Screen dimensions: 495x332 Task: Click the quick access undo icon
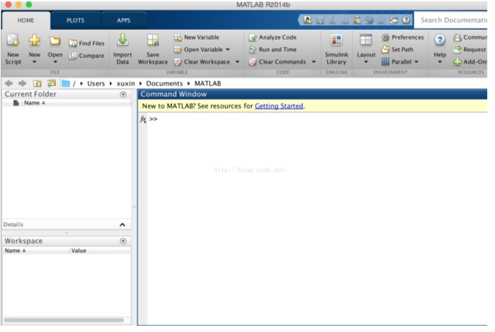[369, 20]
